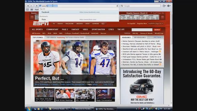The height and width of the screenshot is (111, 197).
Task: Open the SHOP link in ESPN header
Action: tap(87, 24)
